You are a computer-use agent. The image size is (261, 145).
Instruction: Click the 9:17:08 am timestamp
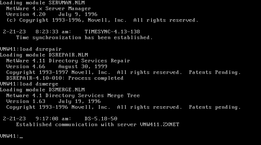click(x=53, y=119)
